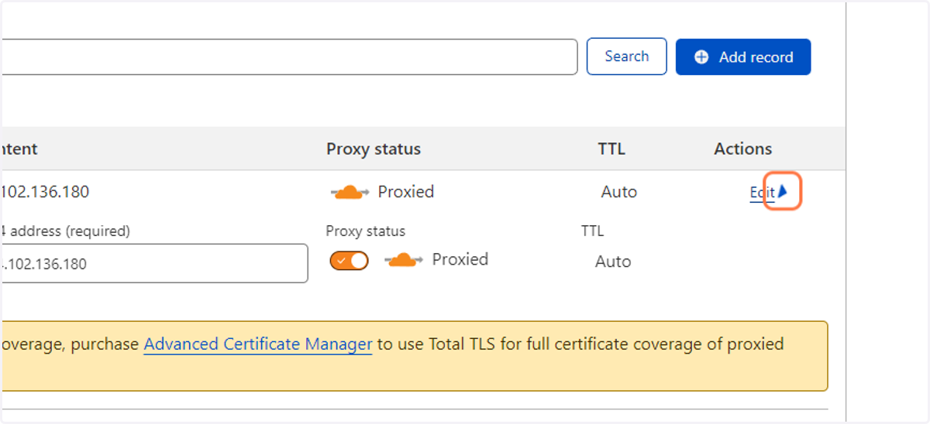Click the TTL column header

point(611,149)
